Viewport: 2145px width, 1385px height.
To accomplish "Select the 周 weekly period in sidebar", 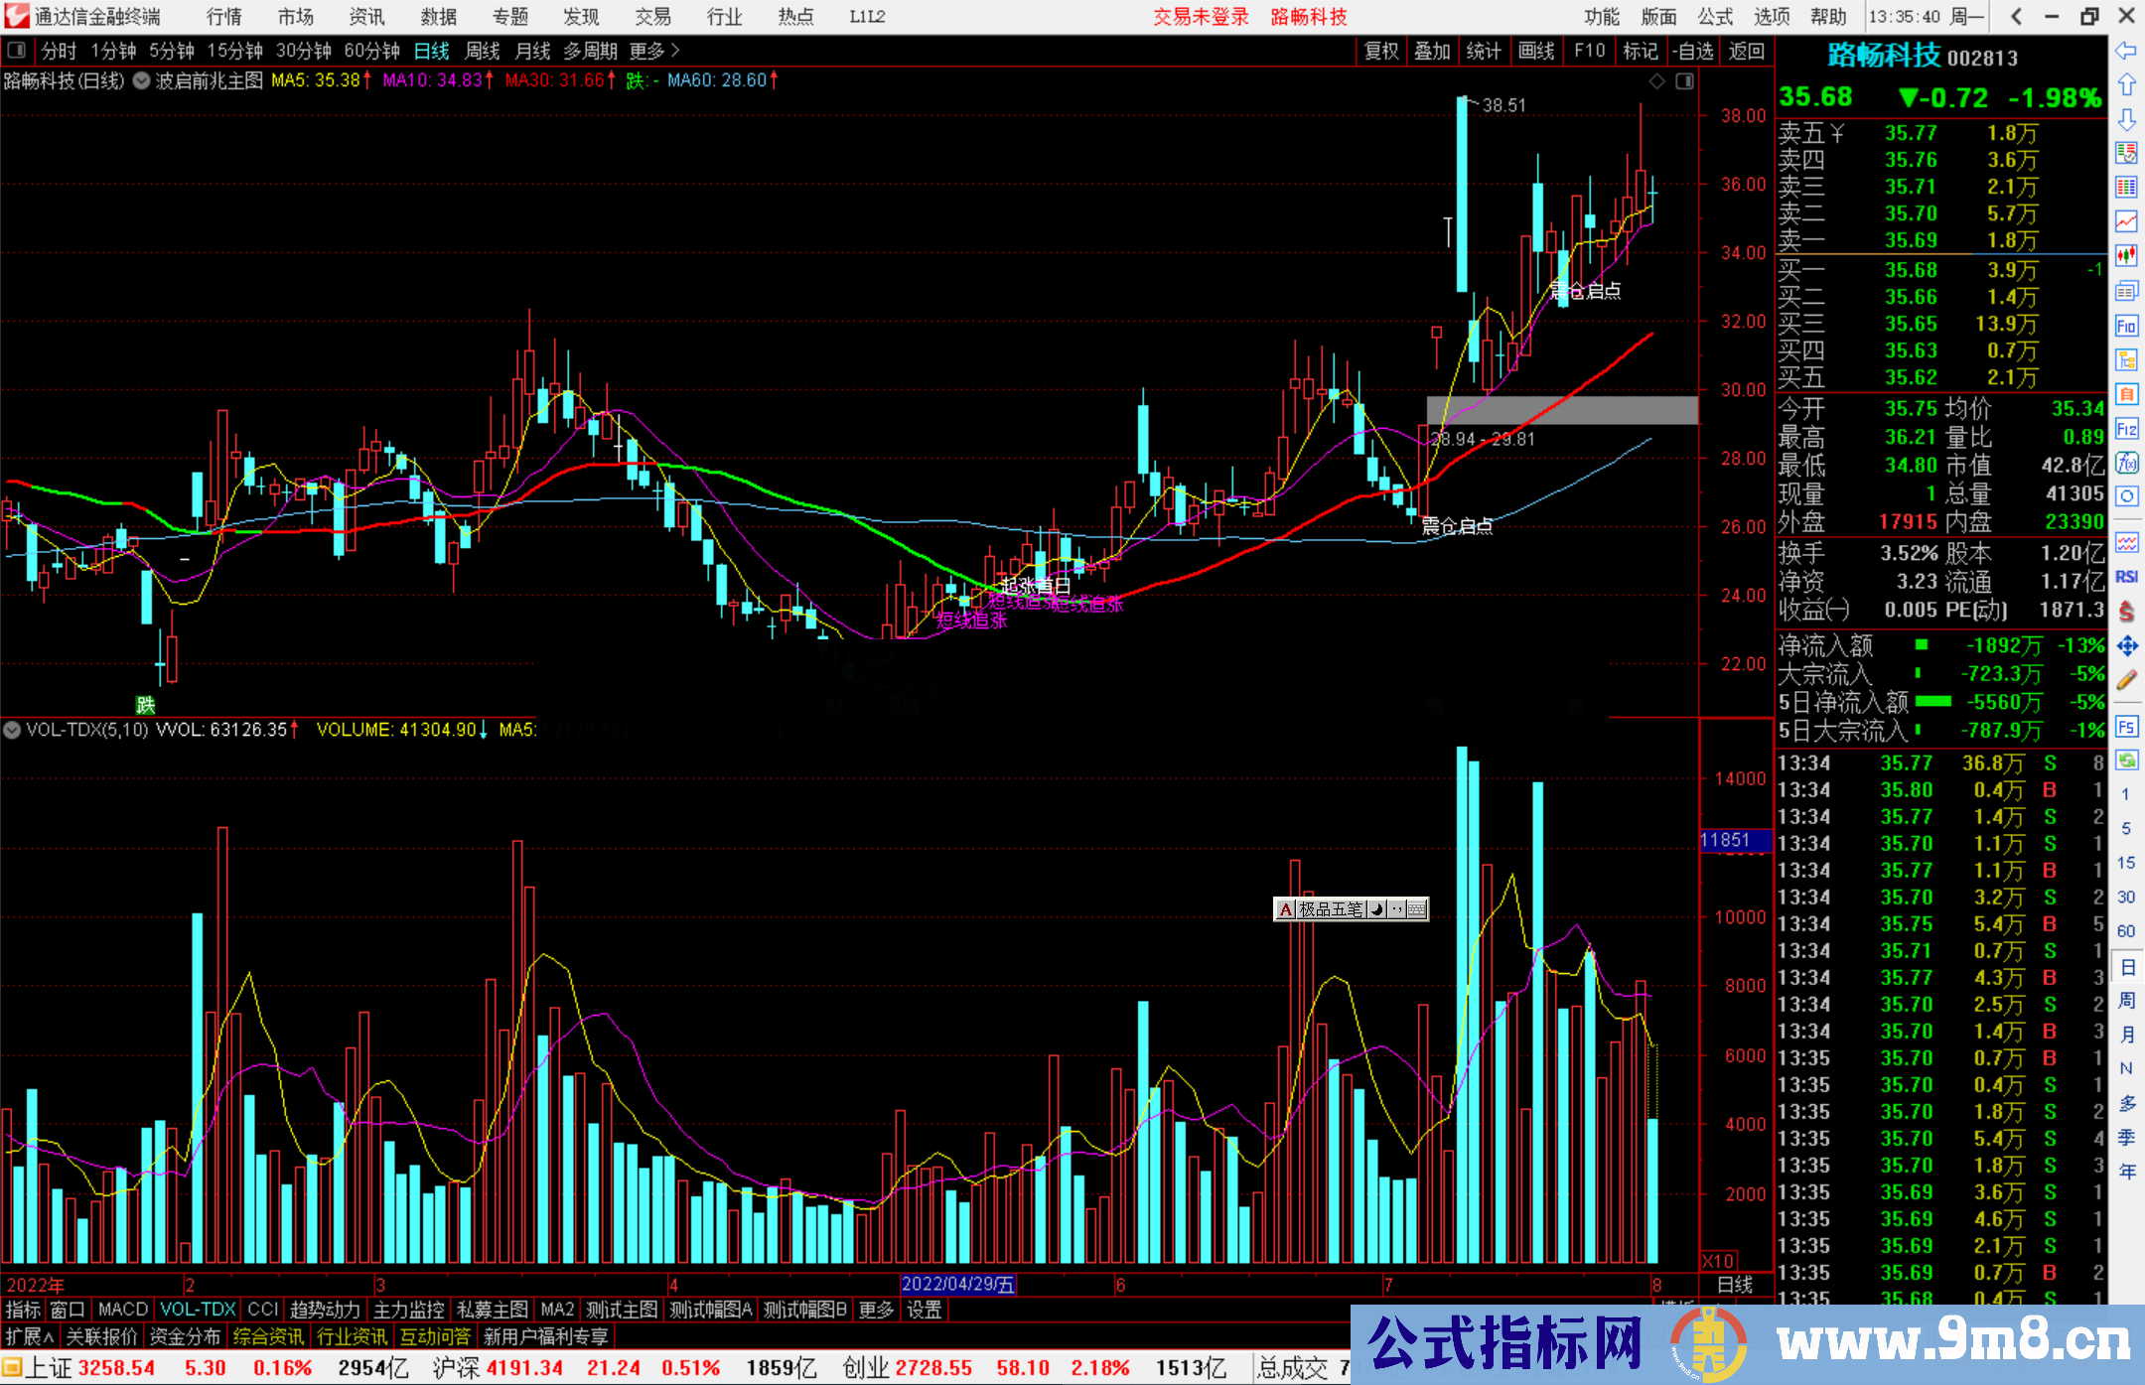I will point(2126,1000).
